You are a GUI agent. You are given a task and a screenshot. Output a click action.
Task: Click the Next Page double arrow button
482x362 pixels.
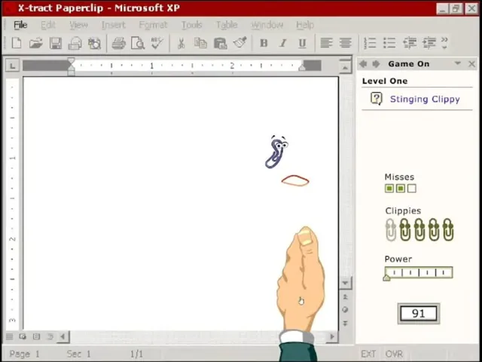pyautogui.click(x=345, y=324)
